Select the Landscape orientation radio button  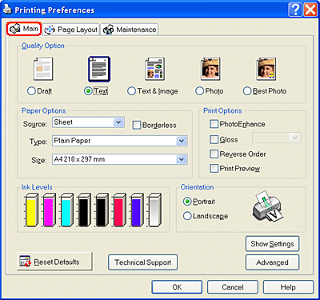187,216
